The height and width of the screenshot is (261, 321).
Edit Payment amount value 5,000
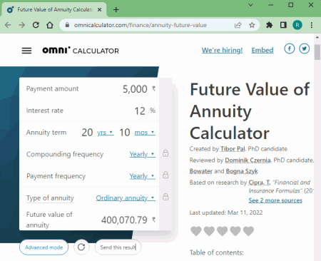pos(135,89)
